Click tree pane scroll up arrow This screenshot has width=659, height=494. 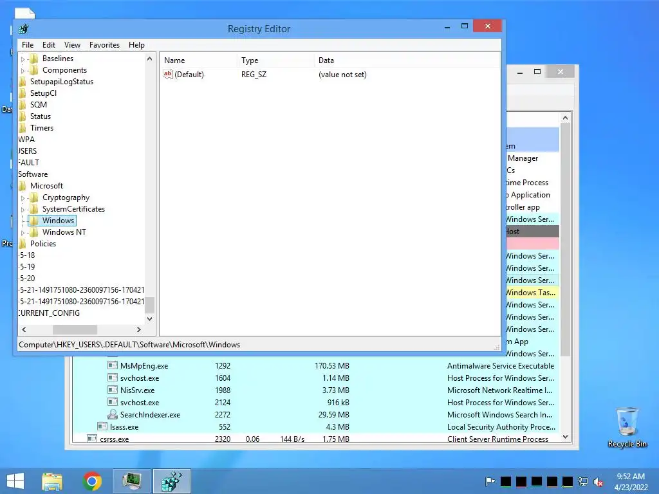149,59
